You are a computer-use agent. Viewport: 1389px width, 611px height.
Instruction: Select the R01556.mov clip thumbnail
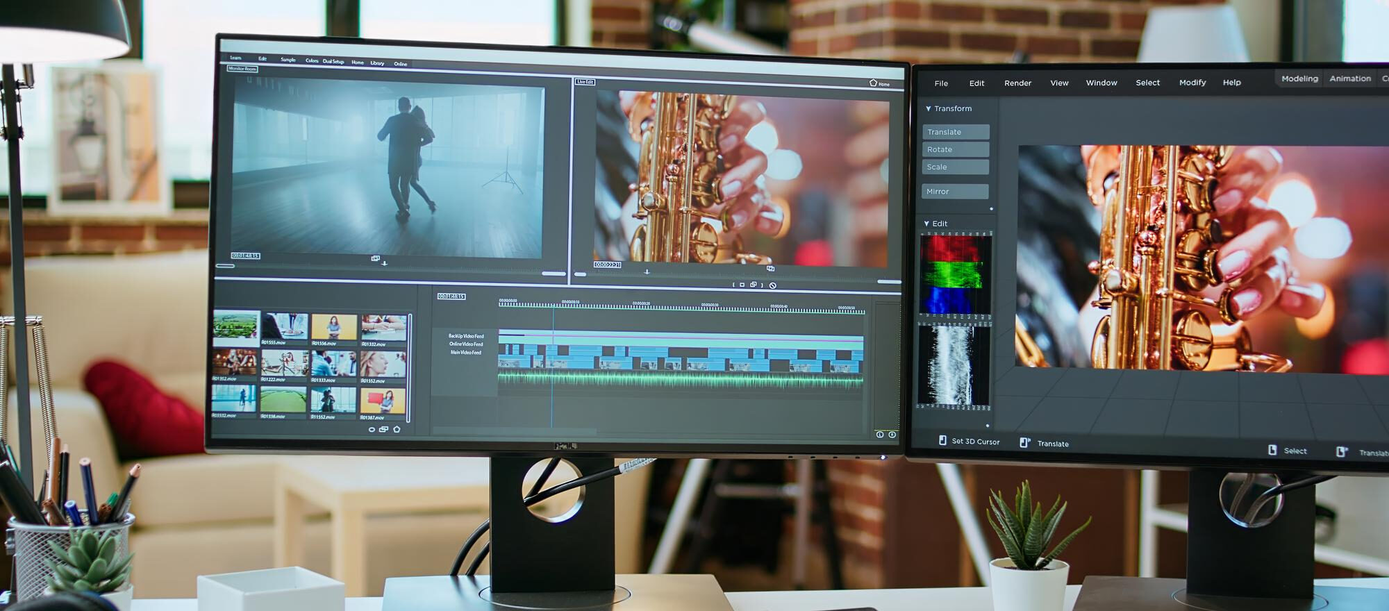coord(334,328)
